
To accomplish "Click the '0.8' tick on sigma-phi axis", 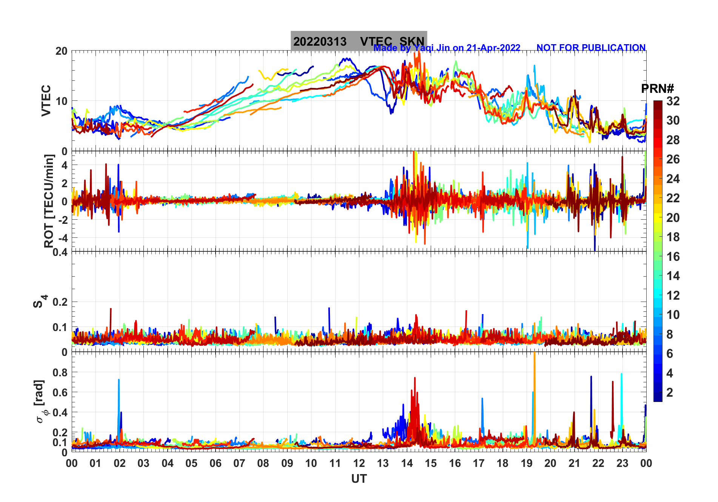I will [x=60, y=372].
